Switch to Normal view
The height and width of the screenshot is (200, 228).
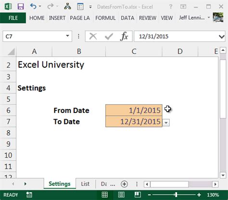(x=105, y=195)
